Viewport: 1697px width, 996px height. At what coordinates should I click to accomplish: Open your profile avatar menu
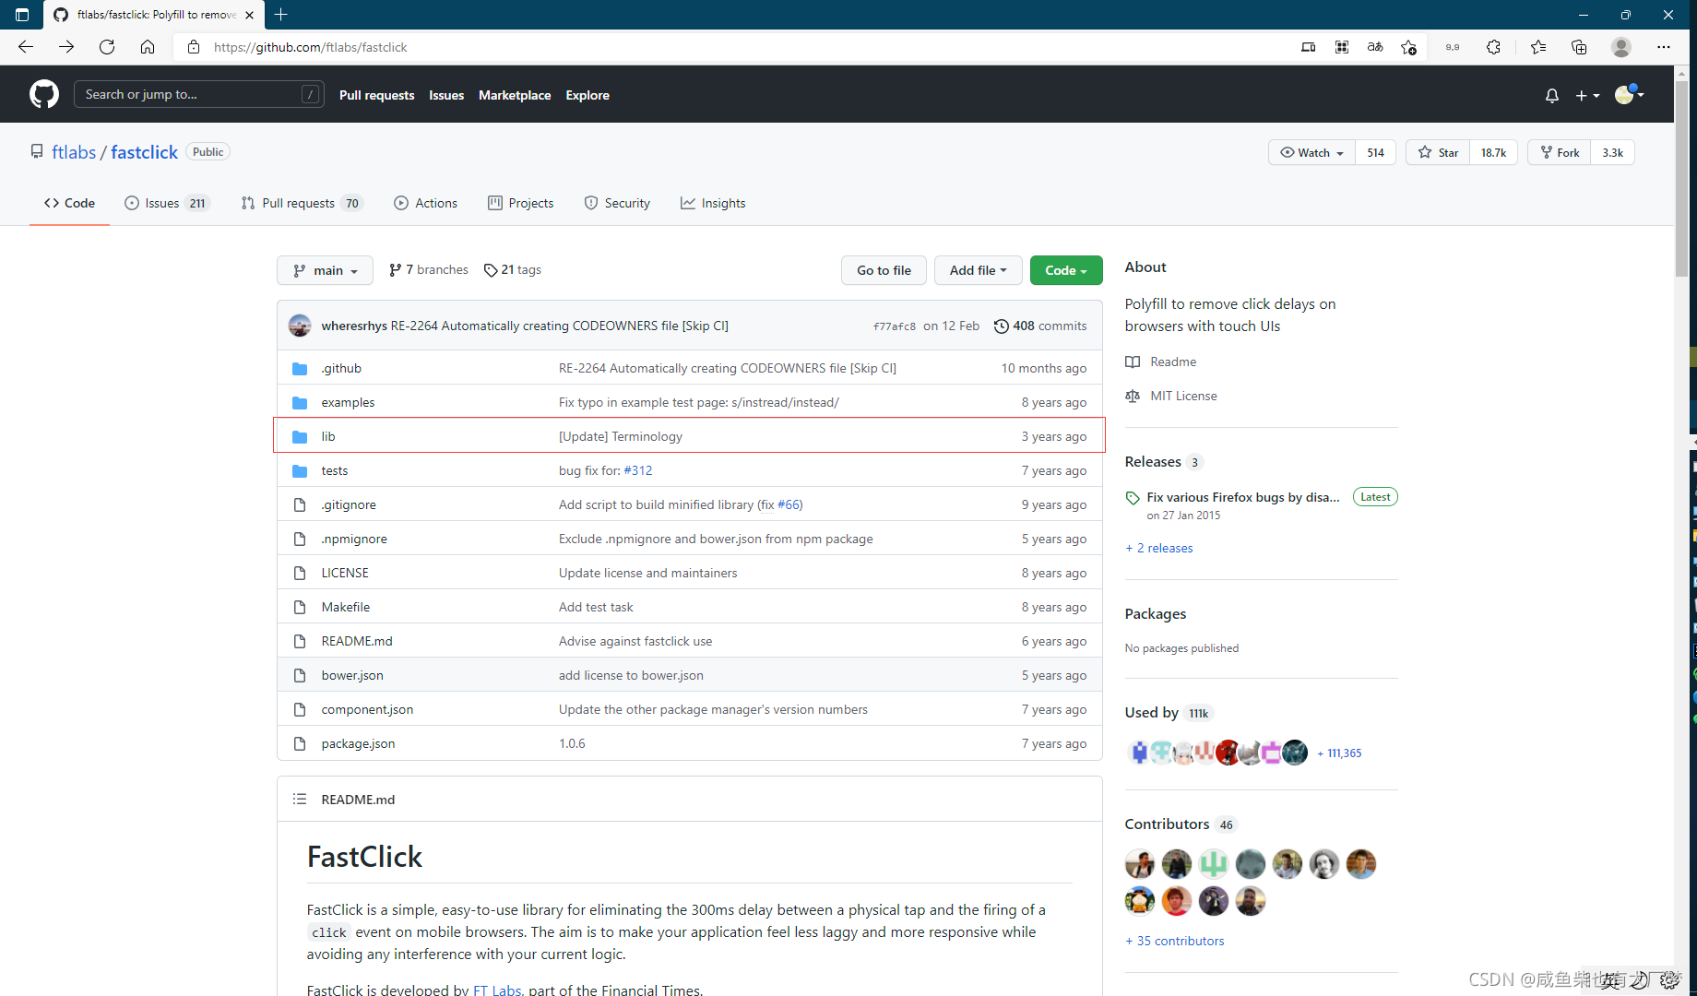(1626, 95)
